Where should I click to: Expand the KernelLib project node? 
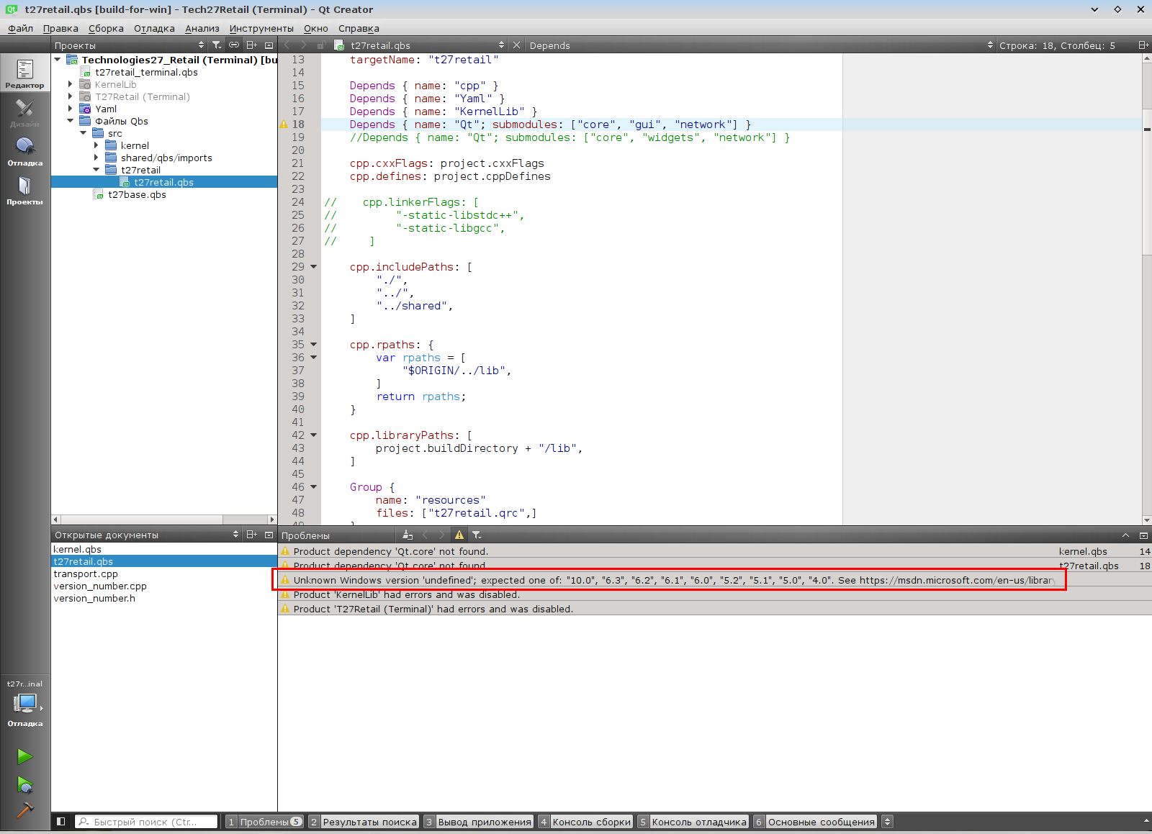click(x=71, y=84)
